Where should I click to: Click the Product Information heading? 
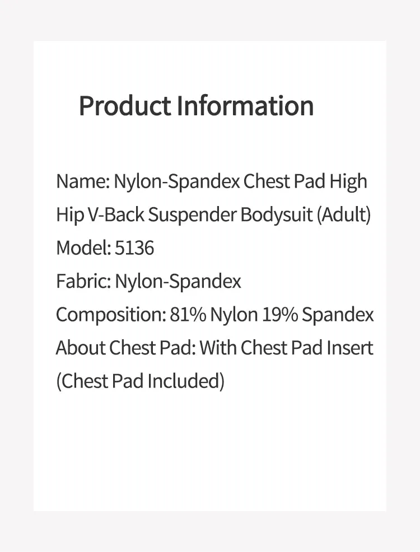click(196, 106)
